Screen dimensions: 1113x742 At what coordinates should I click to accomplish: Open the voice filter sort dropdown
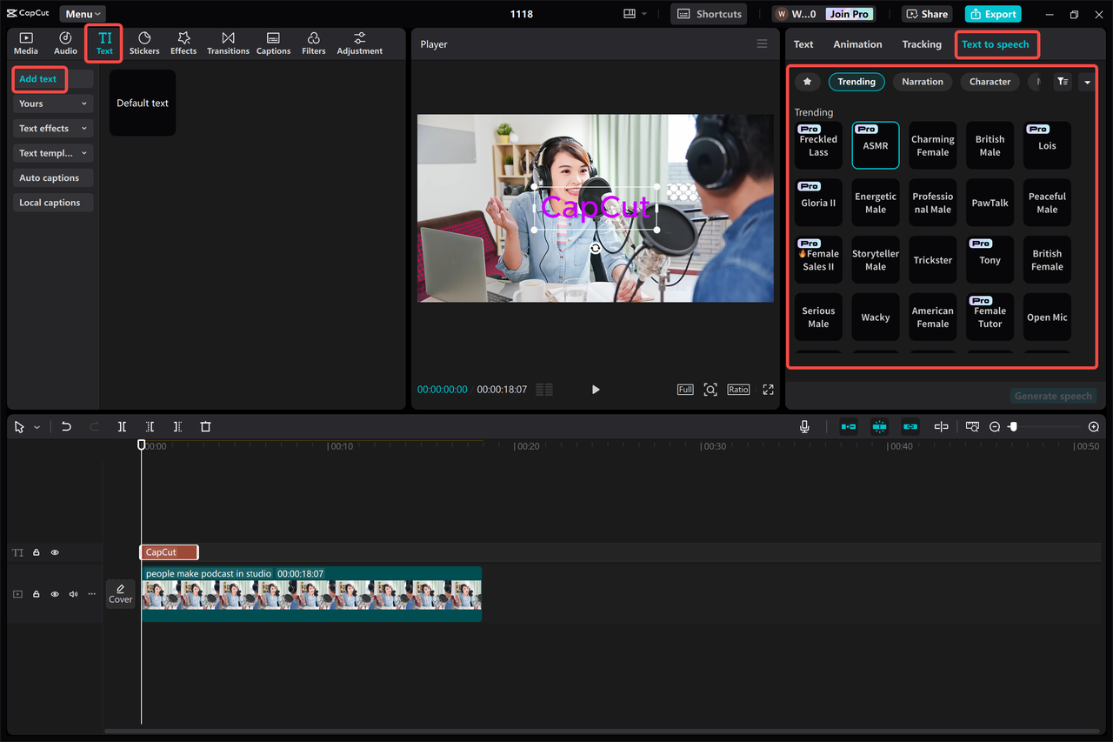pos(1062,81)
